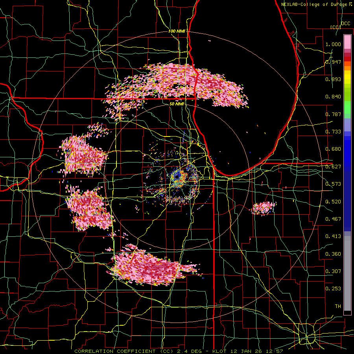Click the CORRELATION COEFFICIENT (CC) caption text
The height and width of the screenshot is (354, 354).
click(x=124, y=351)
